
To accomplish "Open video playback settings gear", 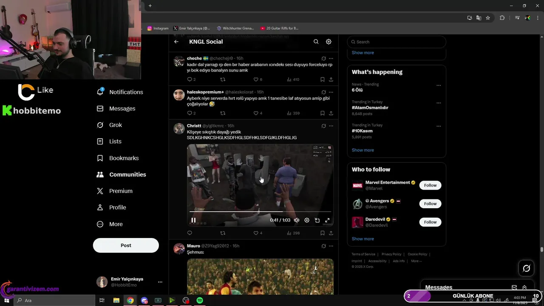I will pos(307,220).
